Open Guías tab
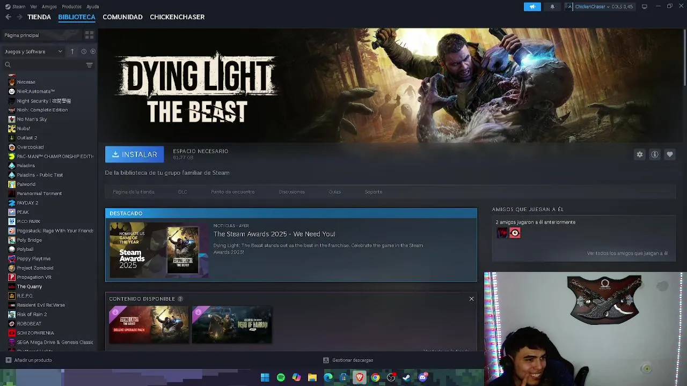This screenshot has height=386, width=687. point(335,192)
